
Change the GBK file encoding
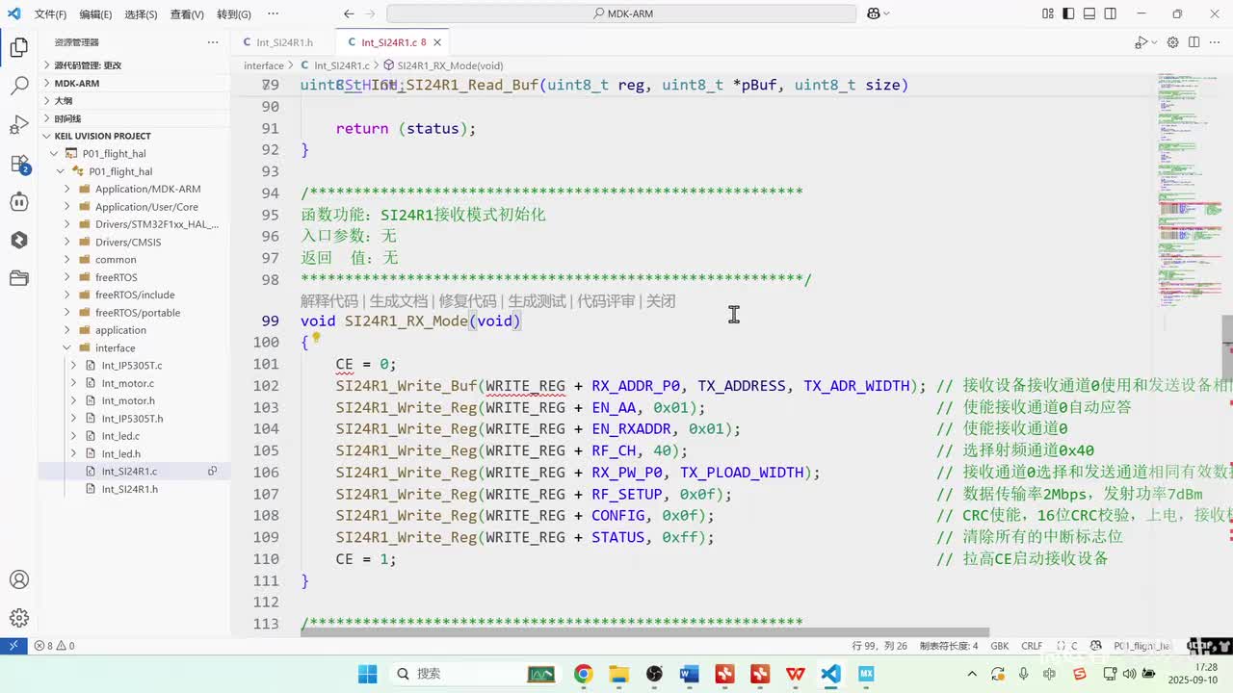coord(999,646)
